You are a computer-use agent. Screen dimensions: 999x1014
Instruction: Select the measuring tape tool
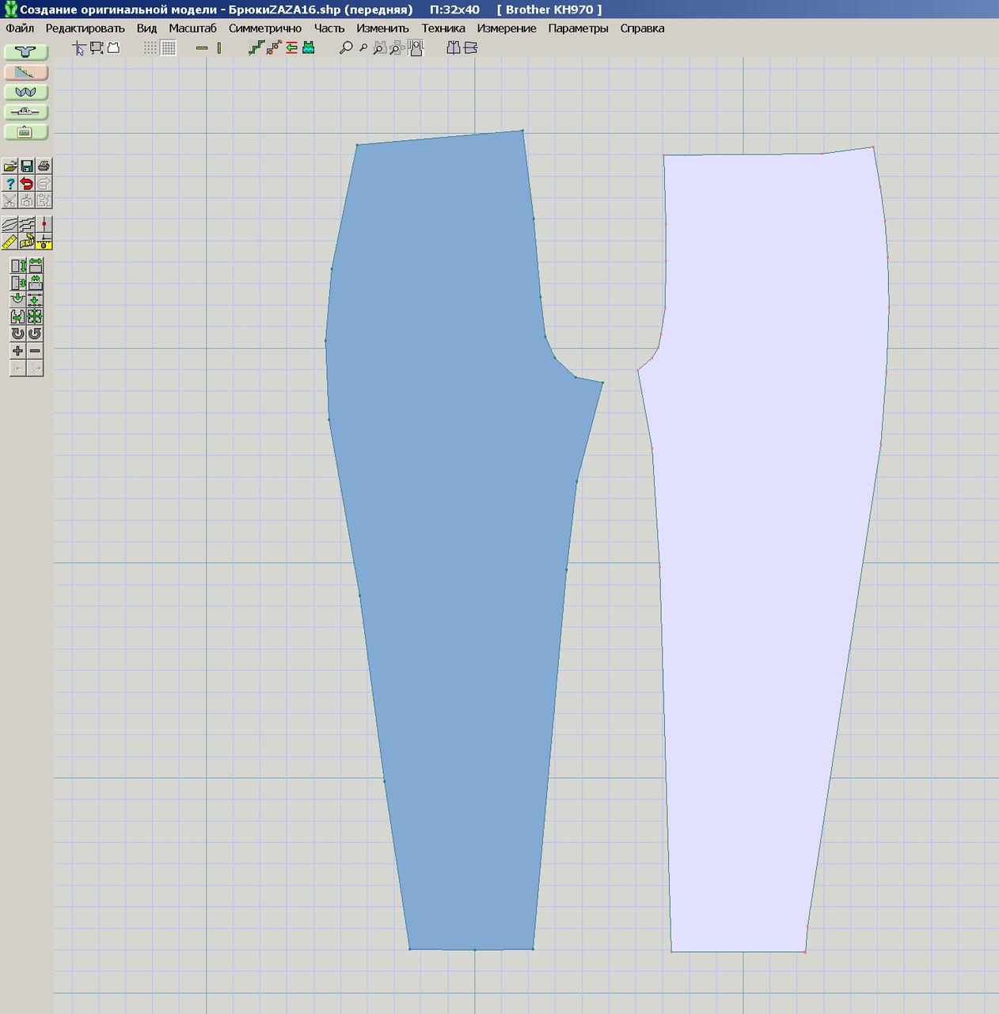pos(27,242)
